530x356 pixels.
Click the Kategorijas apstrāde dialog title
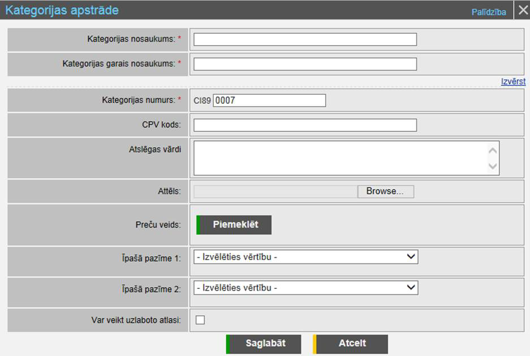click(62, 11)
